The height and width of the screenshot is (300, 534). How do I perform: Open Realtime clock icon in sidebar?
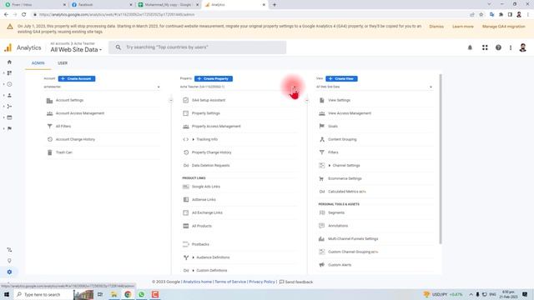[x=9, y=84]
